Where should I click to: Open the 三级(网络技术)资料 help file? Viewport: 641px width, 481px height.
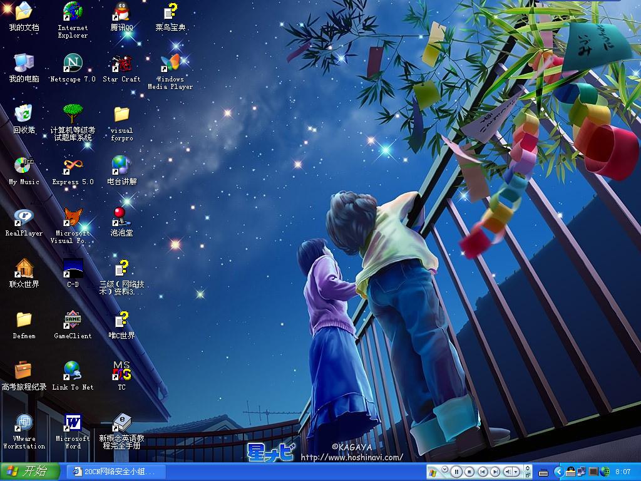click(121, 277)
